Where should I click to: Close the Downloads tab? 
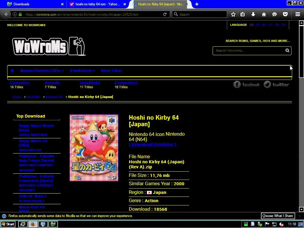[62, 4]
